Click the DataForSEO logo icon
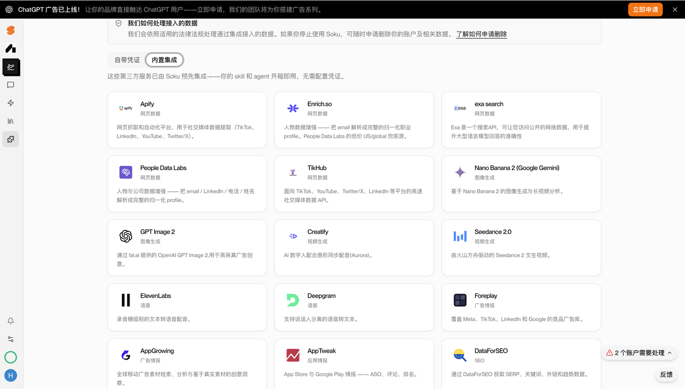Image resolution: width=685 pixels, height=389 pixels. click(460, 355)
